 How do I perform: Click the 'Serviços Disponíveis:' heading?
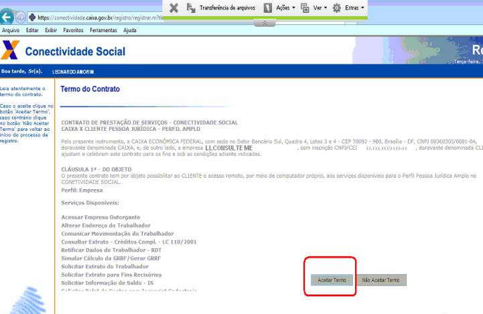coord(90,203)
